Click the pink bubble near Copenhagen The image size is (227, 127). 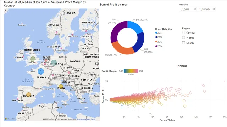pos(61,48)
